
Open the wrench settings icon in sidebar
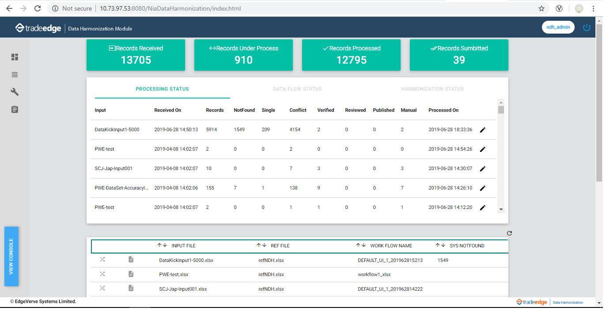(15, 92)
